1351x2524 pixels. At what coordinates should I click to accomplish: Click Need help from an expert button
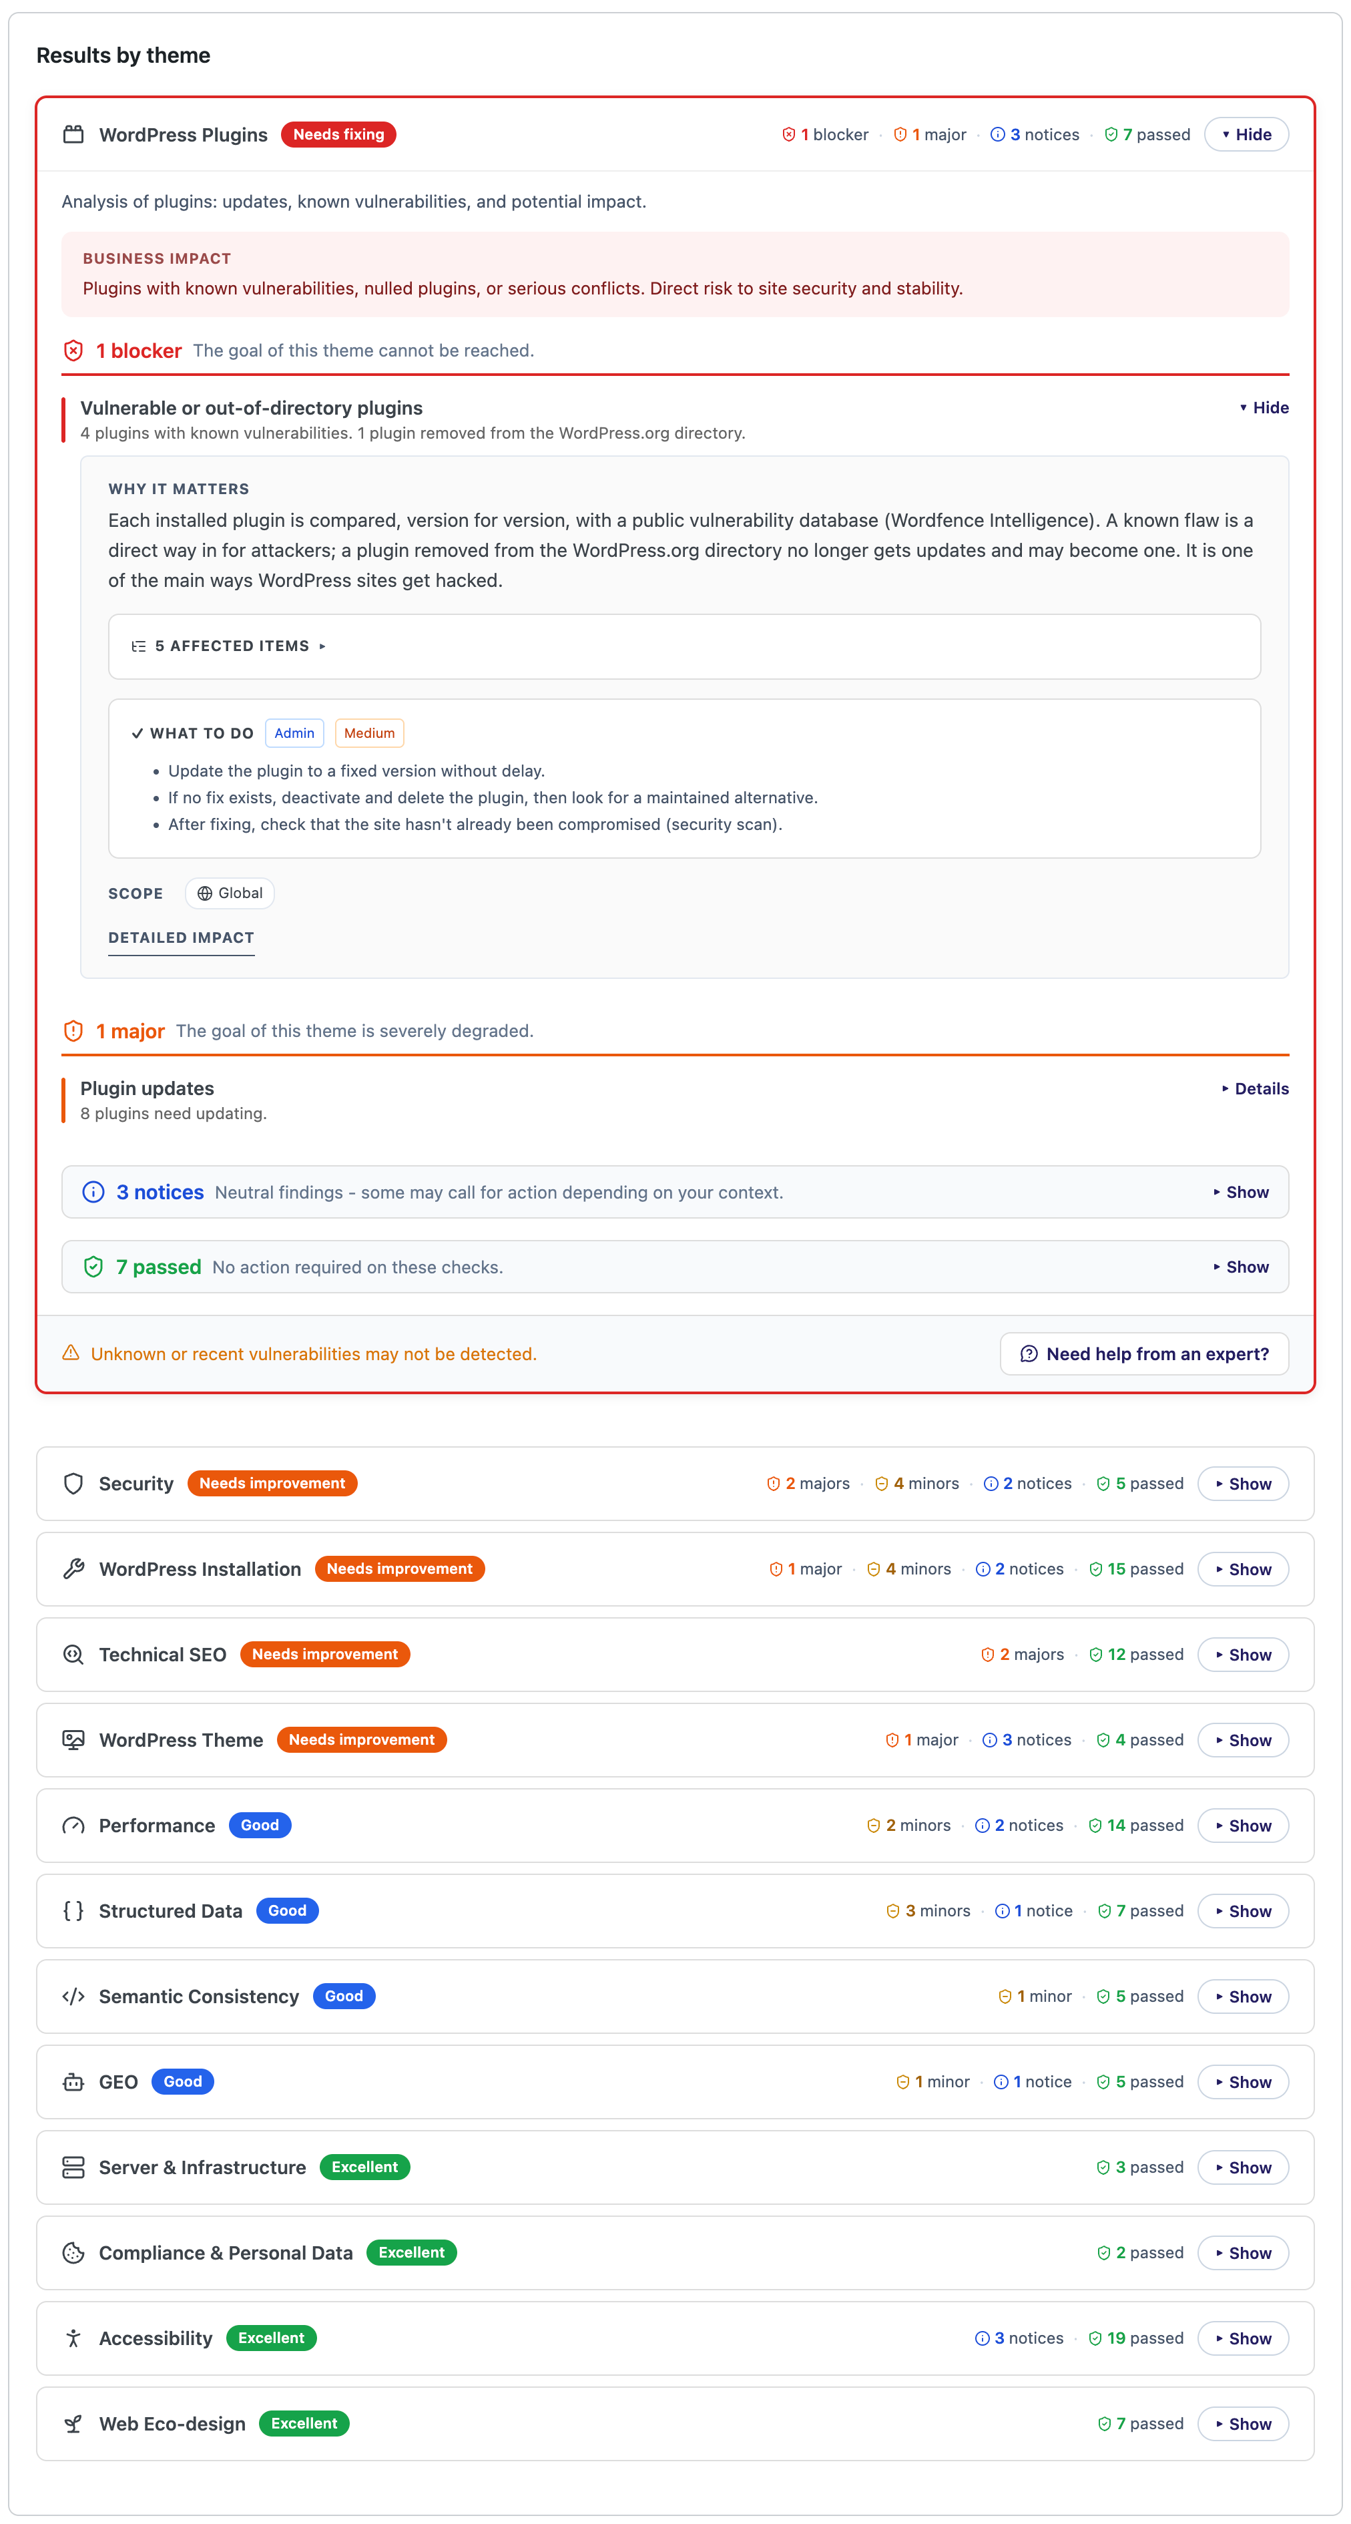pos(1144,1354)
